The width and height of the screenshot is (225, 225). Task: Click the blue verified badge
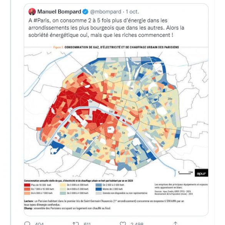(x=85, y=12)
